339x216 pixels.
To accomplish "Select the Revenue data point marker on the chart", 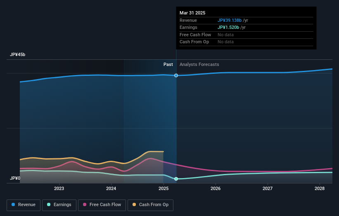I will tap(176, 75).
